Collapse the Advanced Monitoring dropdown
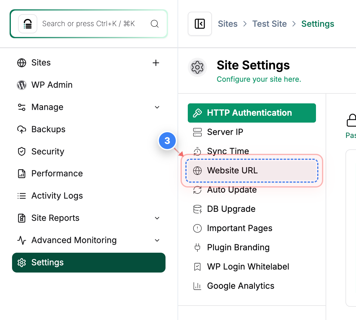Image resolution: width=356 pixels, height=320 pixels. tap(157, 240)
